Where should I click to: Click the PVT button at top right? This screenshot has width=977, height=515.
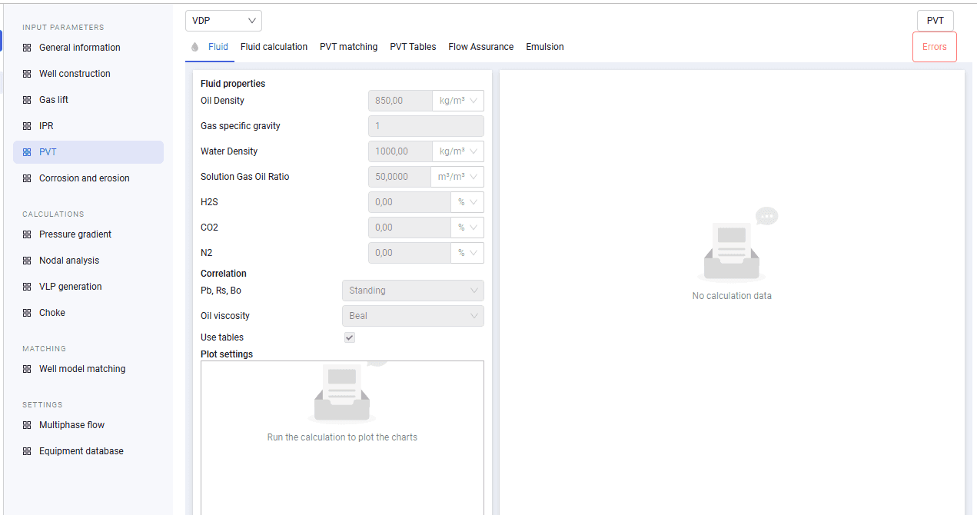[x=935, y=21]
